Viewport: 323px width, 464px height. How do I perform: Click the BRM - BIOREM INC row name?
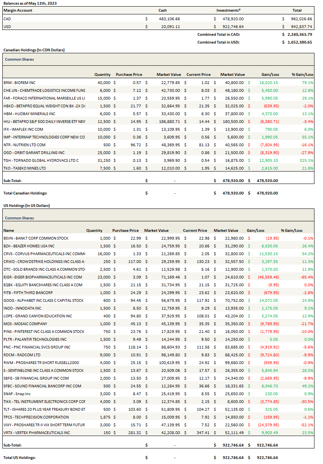coord(19,82)
